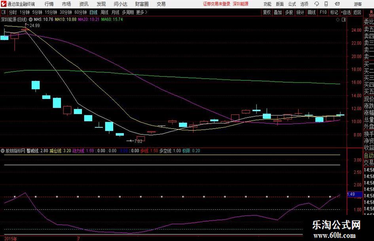Screen dimensions: 374x241
Task: Open the 版面 menu
Action: (x=279, y=4)
